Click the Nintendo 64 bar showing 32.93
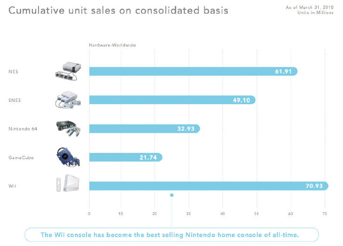 [x=144, y=129]
